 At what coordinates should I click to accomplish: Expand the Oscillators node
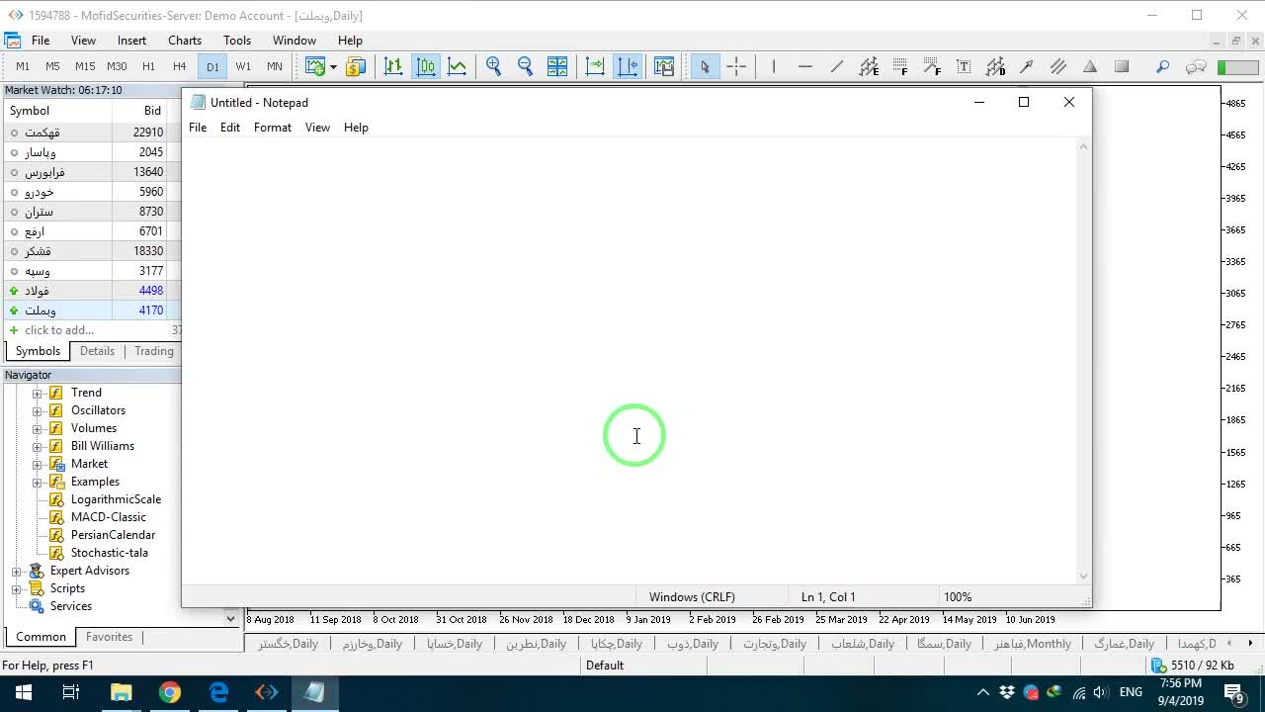38,410
